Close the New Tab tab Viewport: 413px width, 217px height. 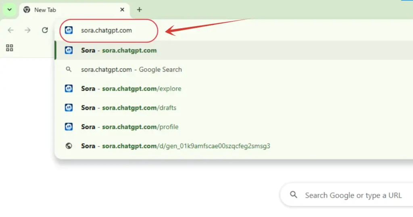[x=122, y=10]
